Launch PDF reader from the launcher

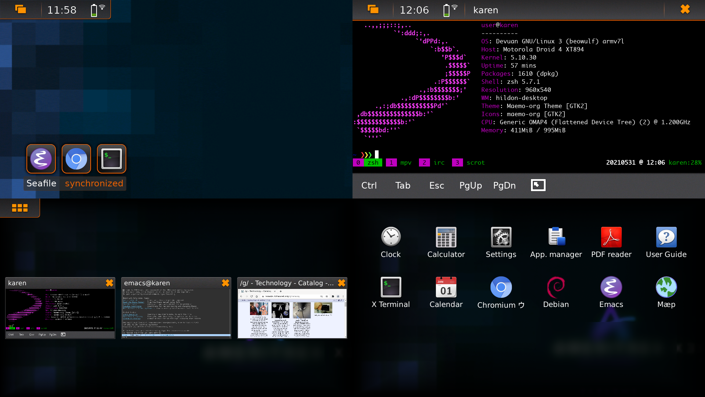click(611, 243)
